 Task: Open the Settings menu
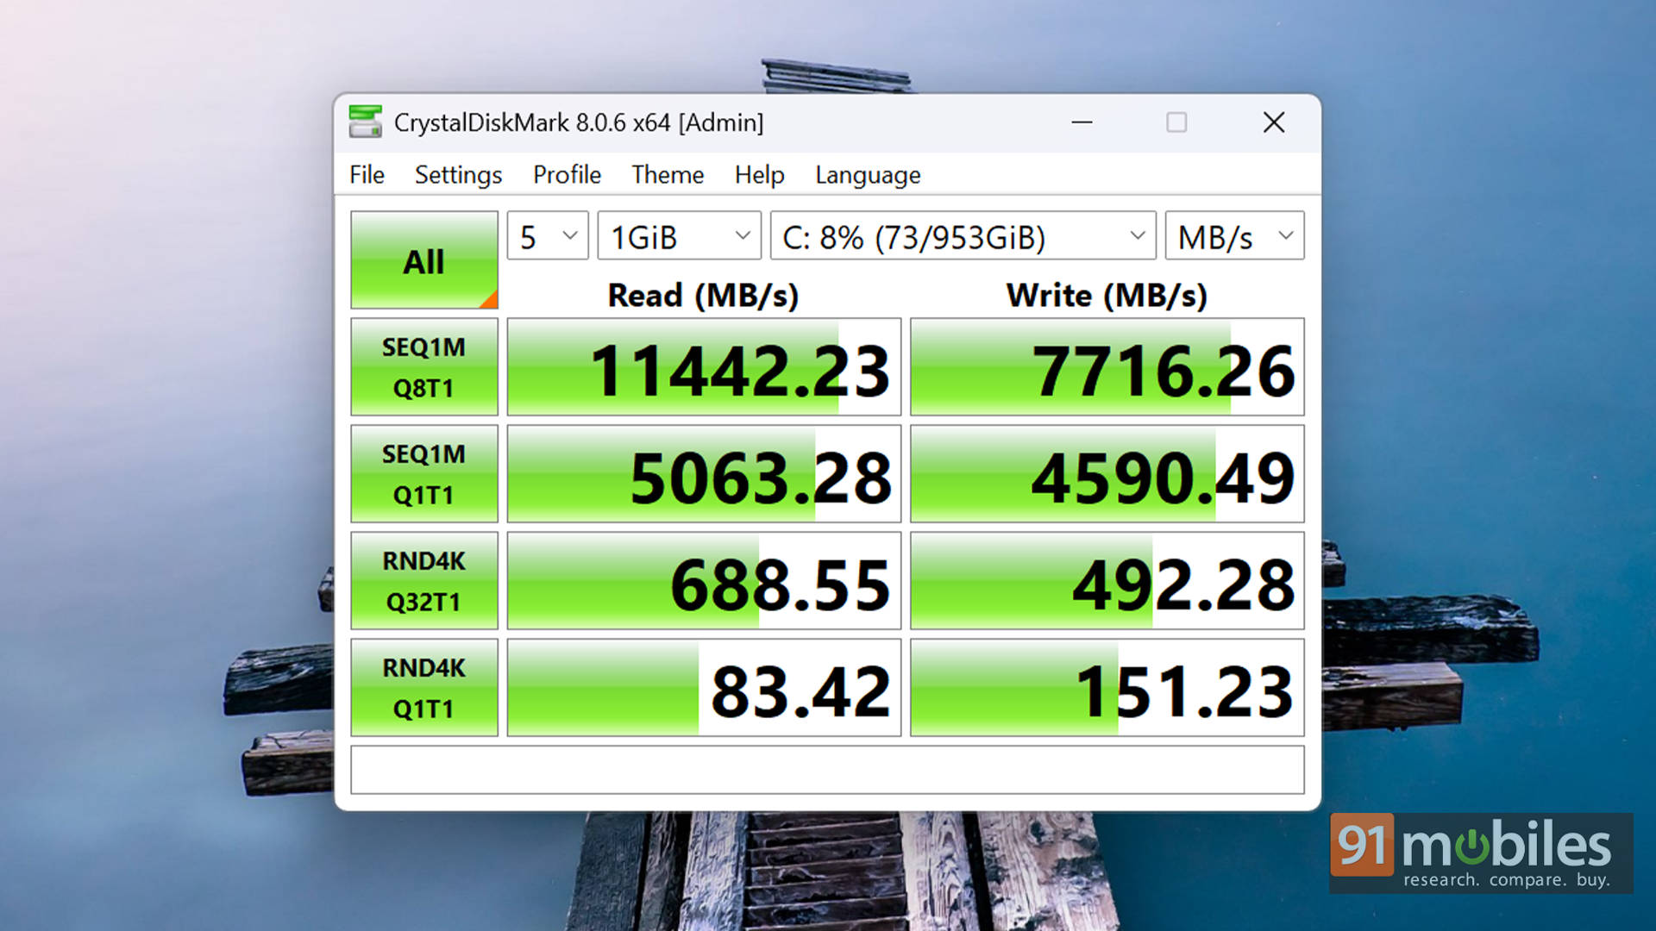click(x=458, y=175)
